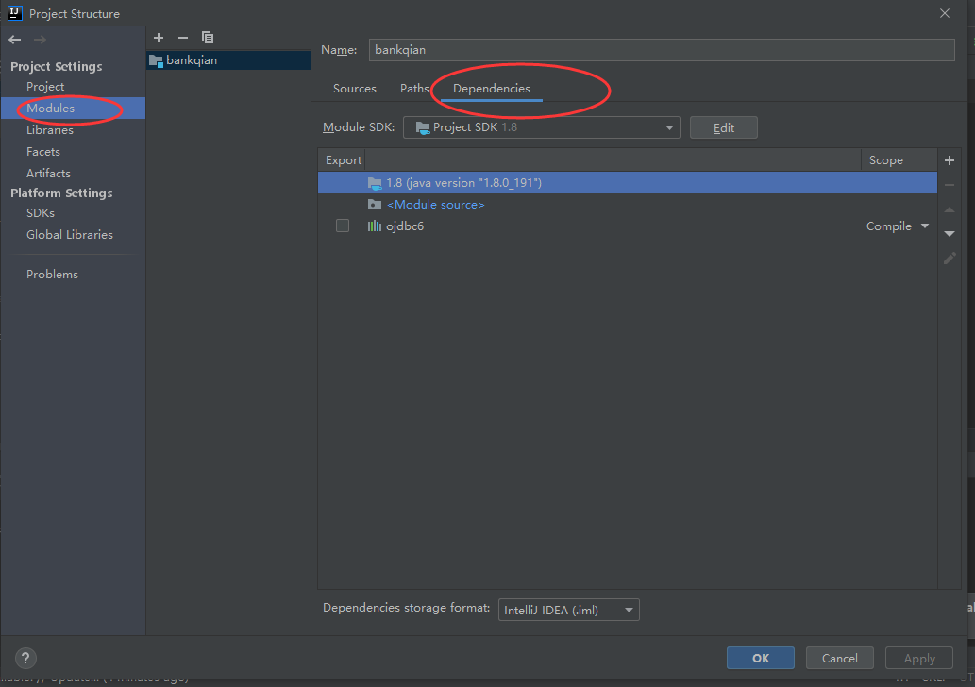Click the module Name input field

[x=662, y=50]
